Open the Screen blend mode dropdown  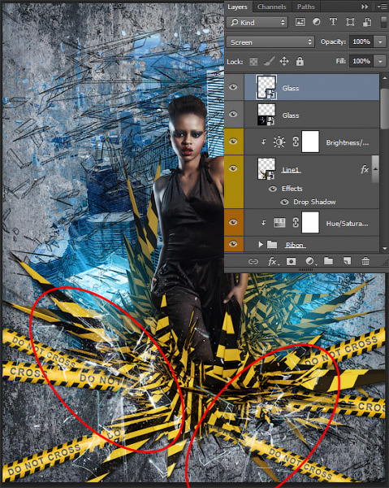[270, 42]
